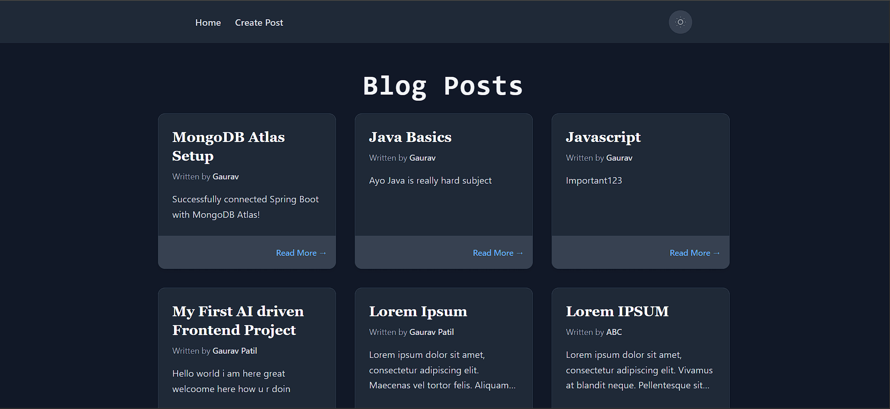Select the Javascript post title

click(x=603, y=137)
